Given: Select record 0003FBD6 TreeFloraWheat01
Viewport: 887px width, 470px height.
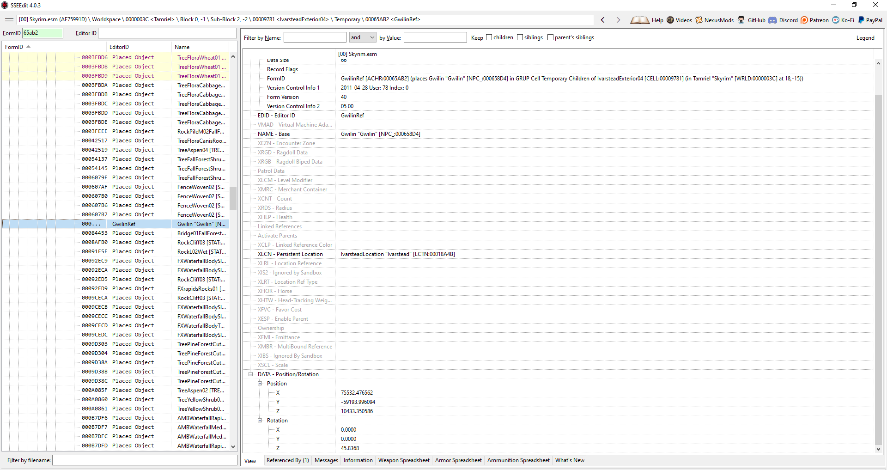Looking at the screenshot, I should pyautogui.click(x=115, y=57).
